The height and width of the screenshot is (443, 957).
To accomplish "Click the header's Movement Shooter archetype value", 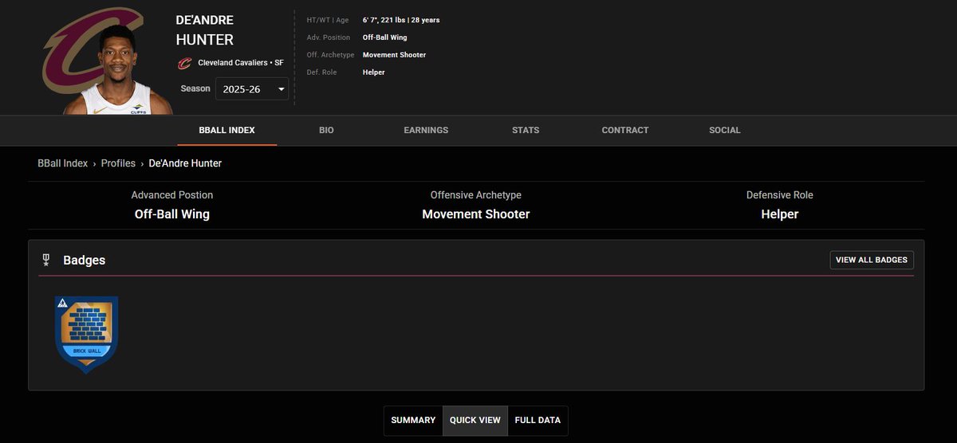I will pos(394,55).
